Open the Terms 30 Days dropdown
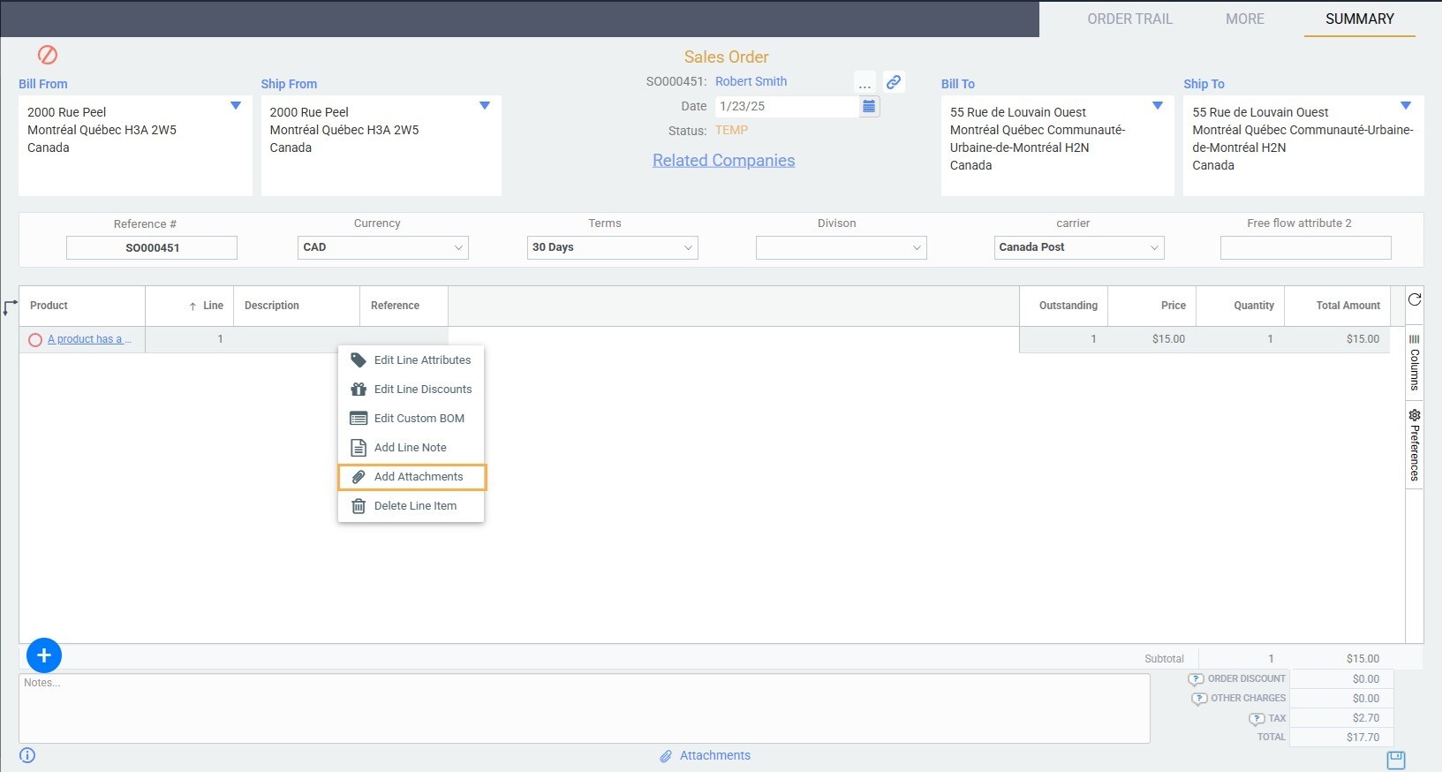Screen dimensions: 1442x772 click(612, 247)
